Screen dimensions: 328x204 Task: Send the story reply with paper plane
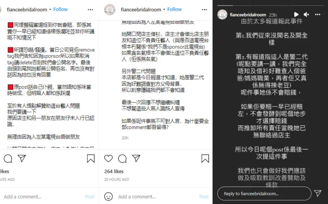pyautogui.click(x=318, y=193)
